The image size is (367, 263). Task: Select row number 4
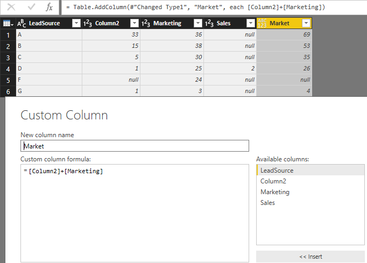coord(8,69)
